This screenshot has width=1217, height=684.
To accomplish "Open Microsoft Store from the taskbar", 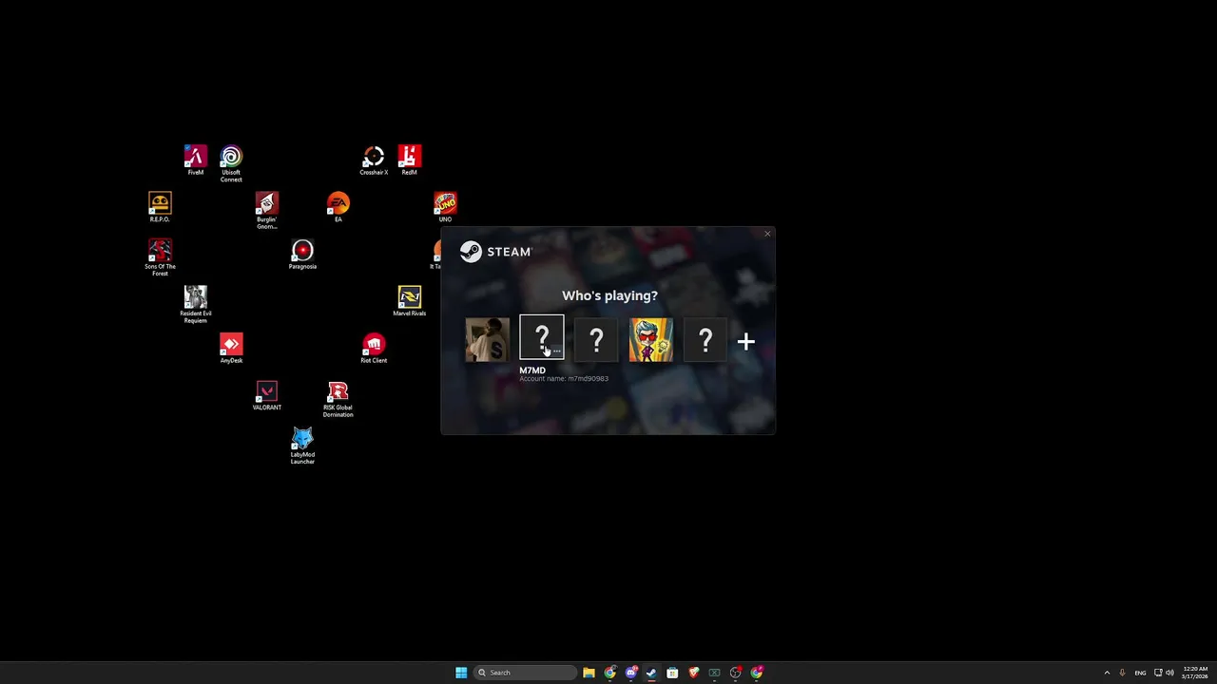I will click(672, 673).
